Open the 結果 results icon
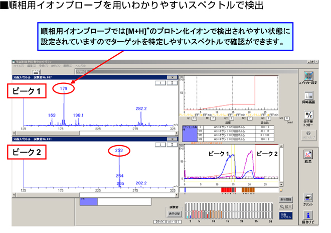The width and height of the screenshot is (331, 233). pos(308,155)
